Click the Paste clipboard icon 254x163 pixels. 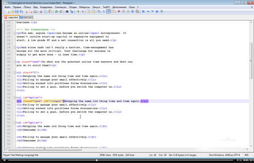50,11
